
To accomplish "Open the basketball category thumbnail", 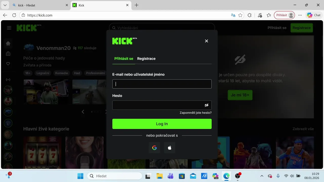I will coord(295,152).
